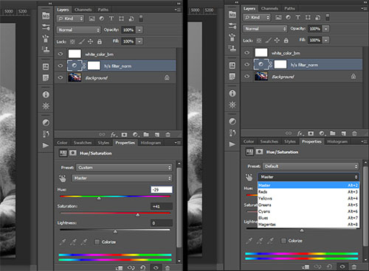
Task: Select Magentas in the open channel list
Action: pos(308,225)
